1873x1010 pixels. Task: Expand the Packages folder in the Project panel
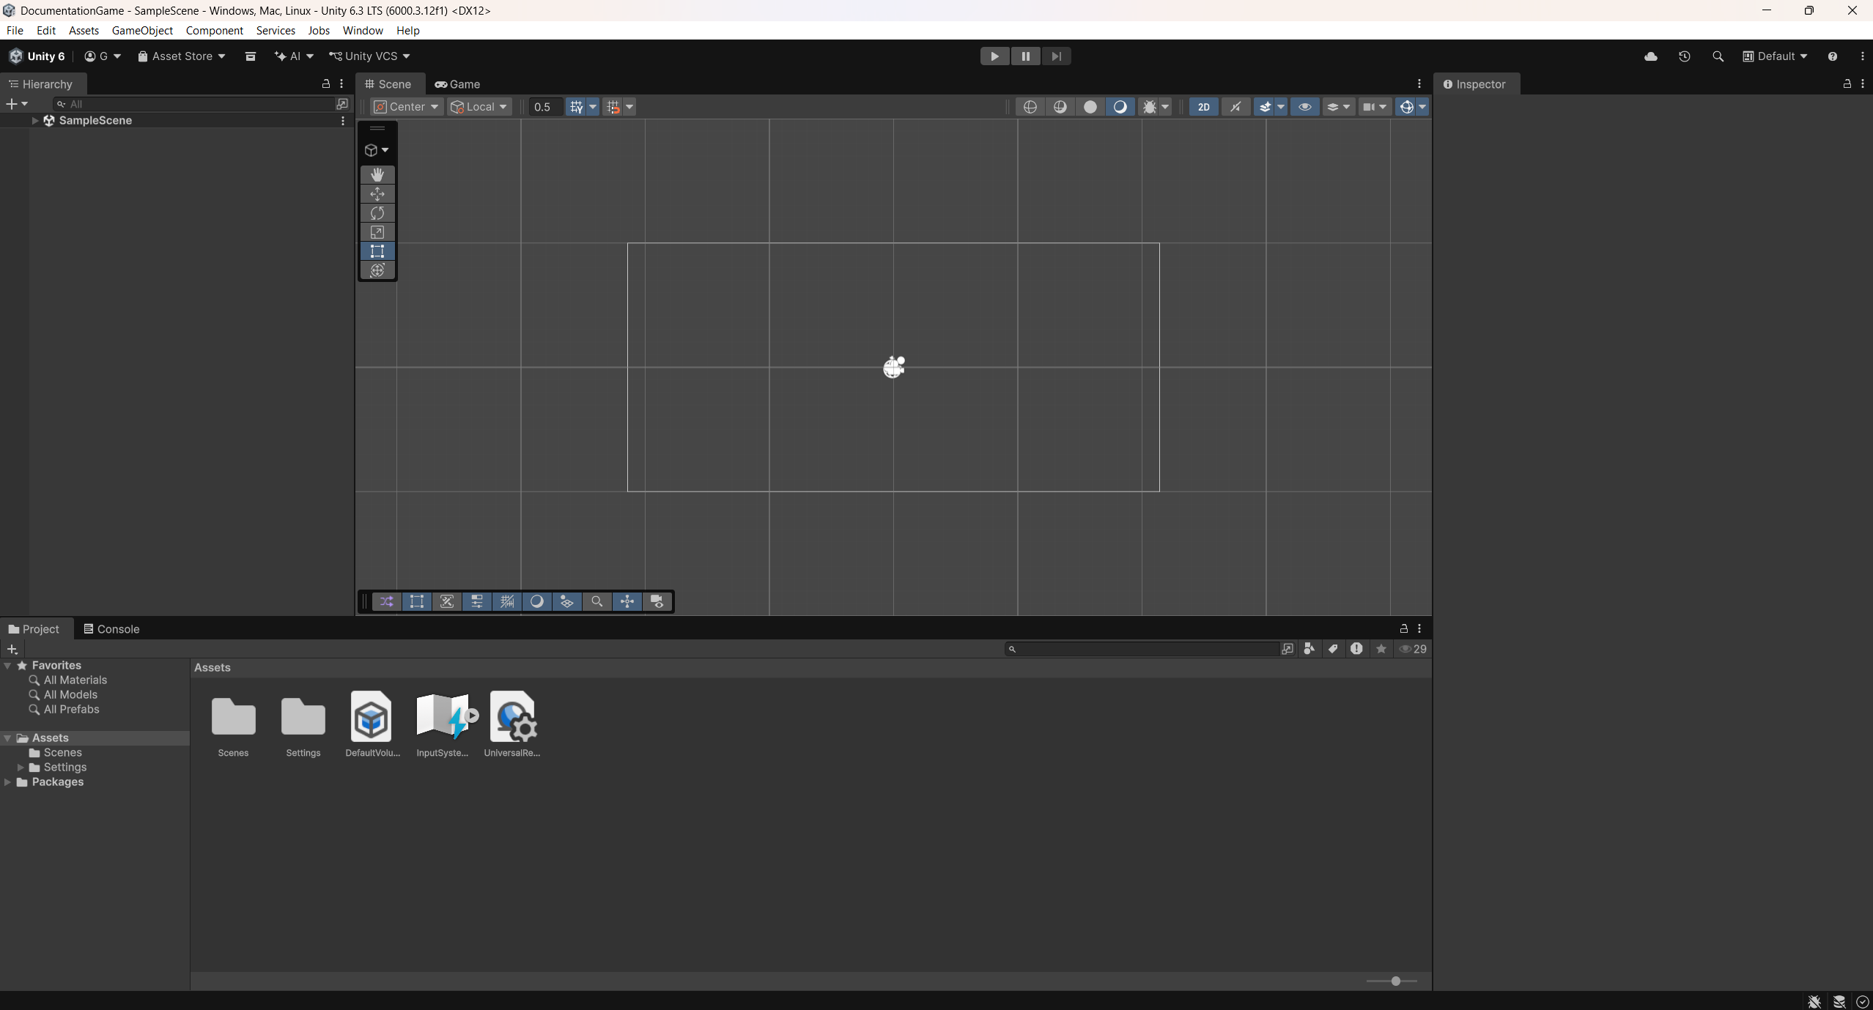click(x=7, y=781)
